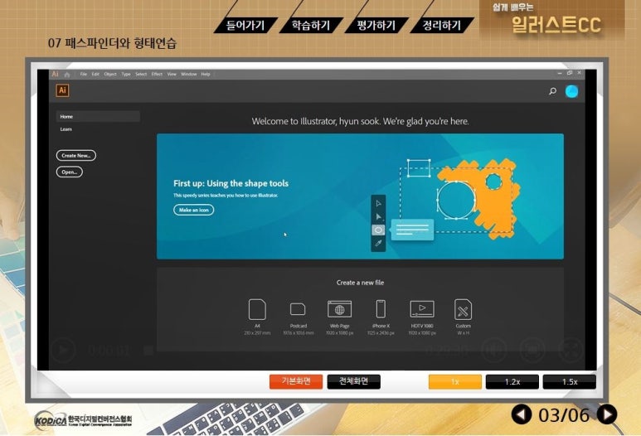Set playback speed to 1.5x

(x=570, y=381)
